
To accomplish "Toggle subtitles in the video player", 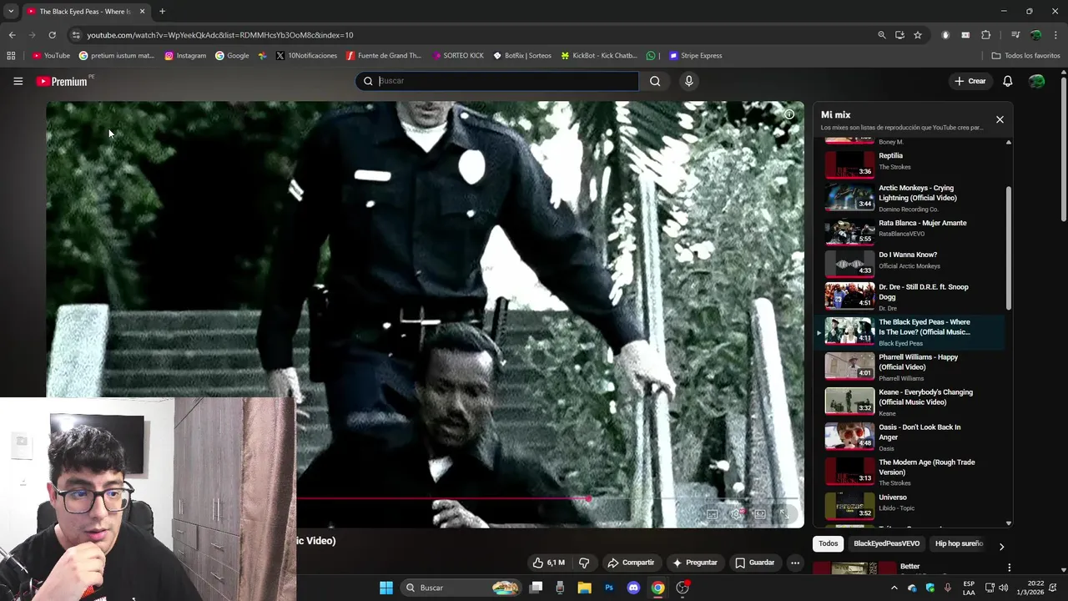I will 712,515.
